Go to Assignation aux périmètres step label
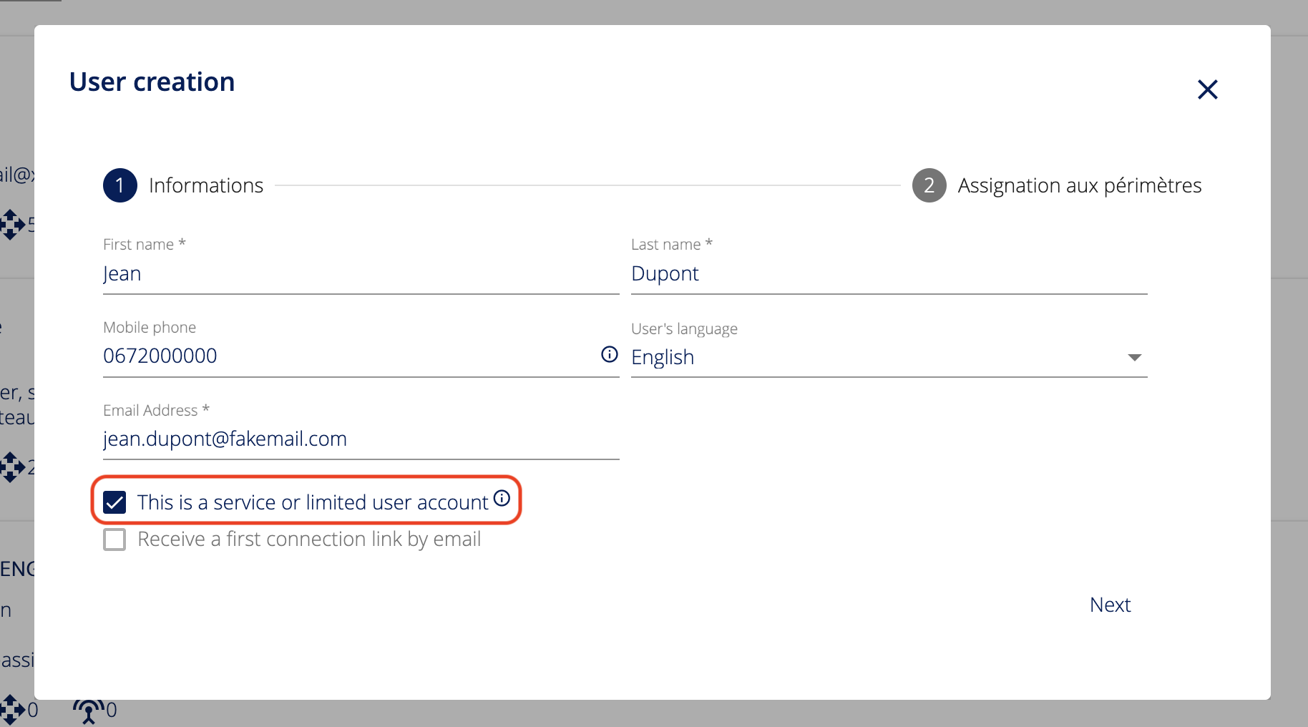 [1079, 185]
